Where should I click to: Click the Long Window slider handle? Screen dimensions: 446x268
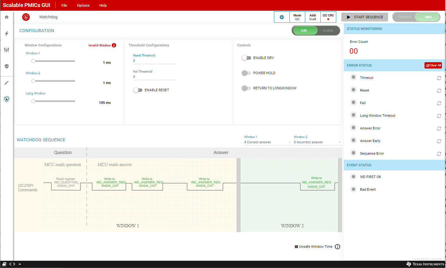pyautogui.click(x=33, y=101)
